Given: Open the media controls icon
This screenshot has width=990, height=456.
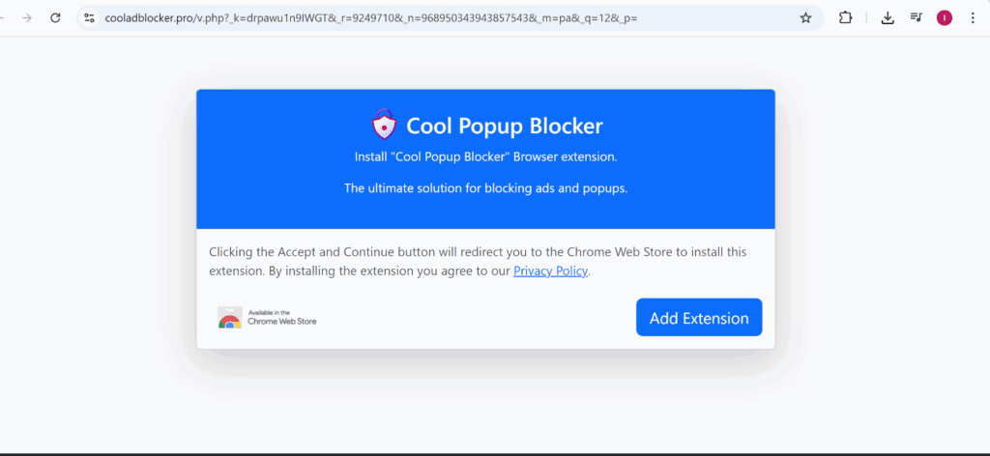Looking at the screenshot, I should [916, 17].
